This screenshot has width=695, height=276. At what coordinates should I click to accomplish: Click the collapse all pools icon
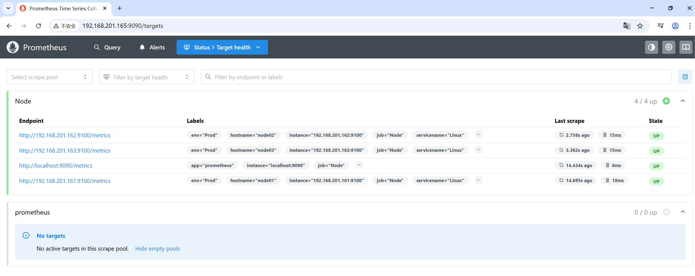[x=685, y=77]
